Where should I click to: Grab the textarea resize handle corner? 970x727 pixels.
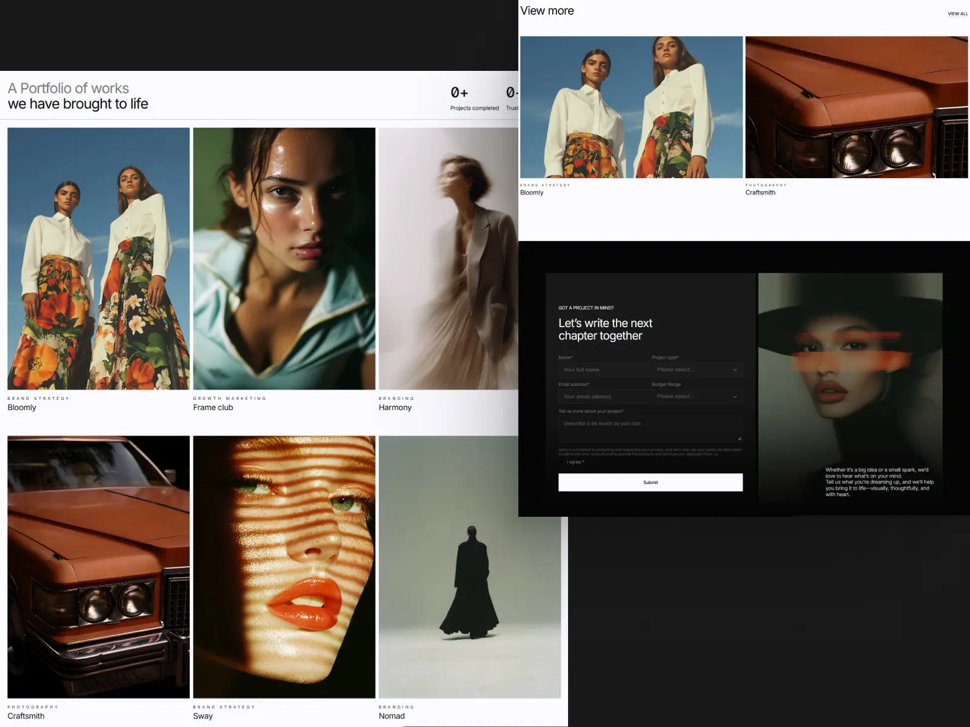click(x=739, y=438)
